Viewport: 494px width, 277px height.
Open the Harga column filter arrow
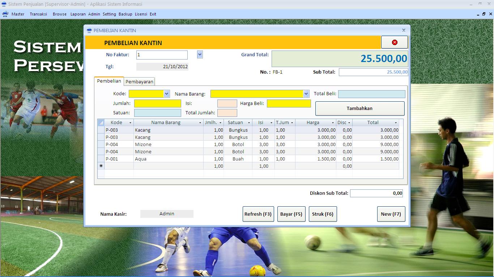[333, 123]
